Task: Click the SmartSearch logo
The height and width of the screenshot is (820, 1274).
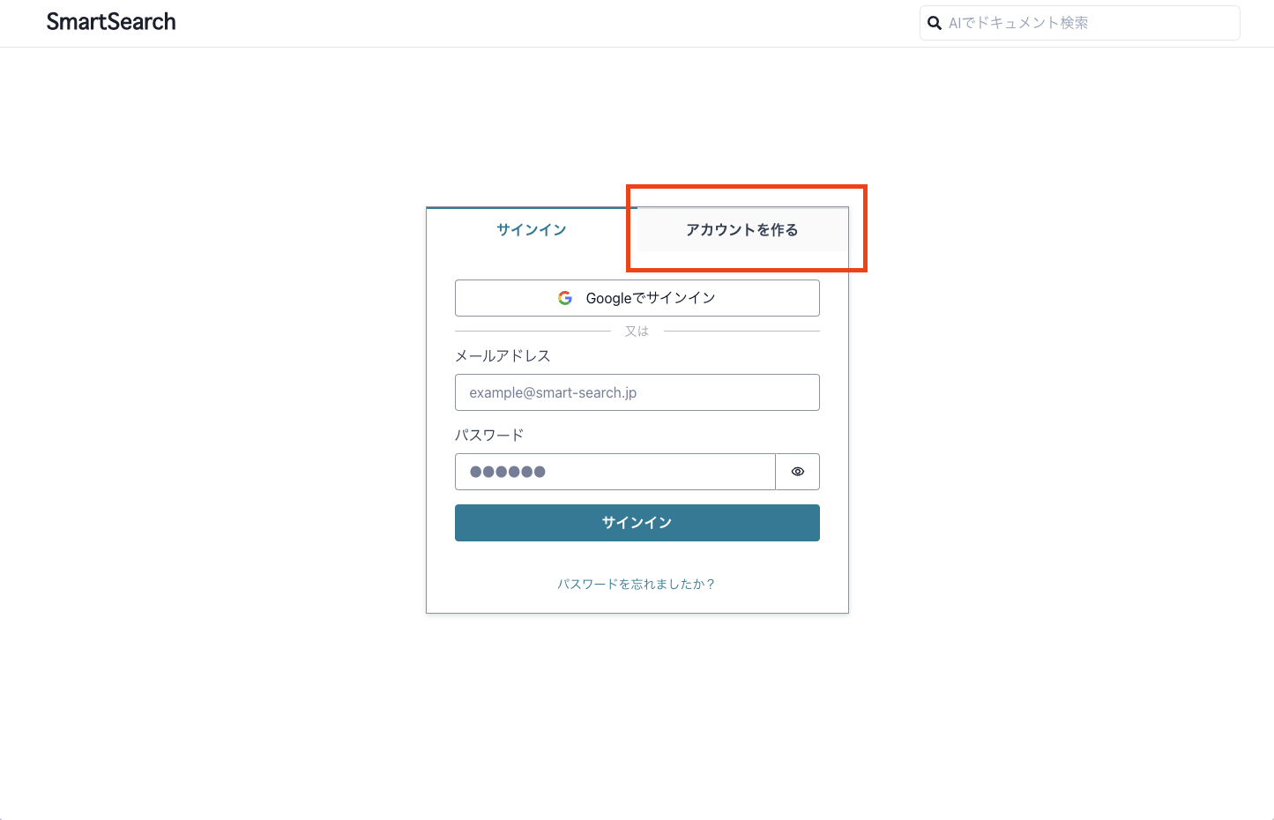Action: coord(111,22)
